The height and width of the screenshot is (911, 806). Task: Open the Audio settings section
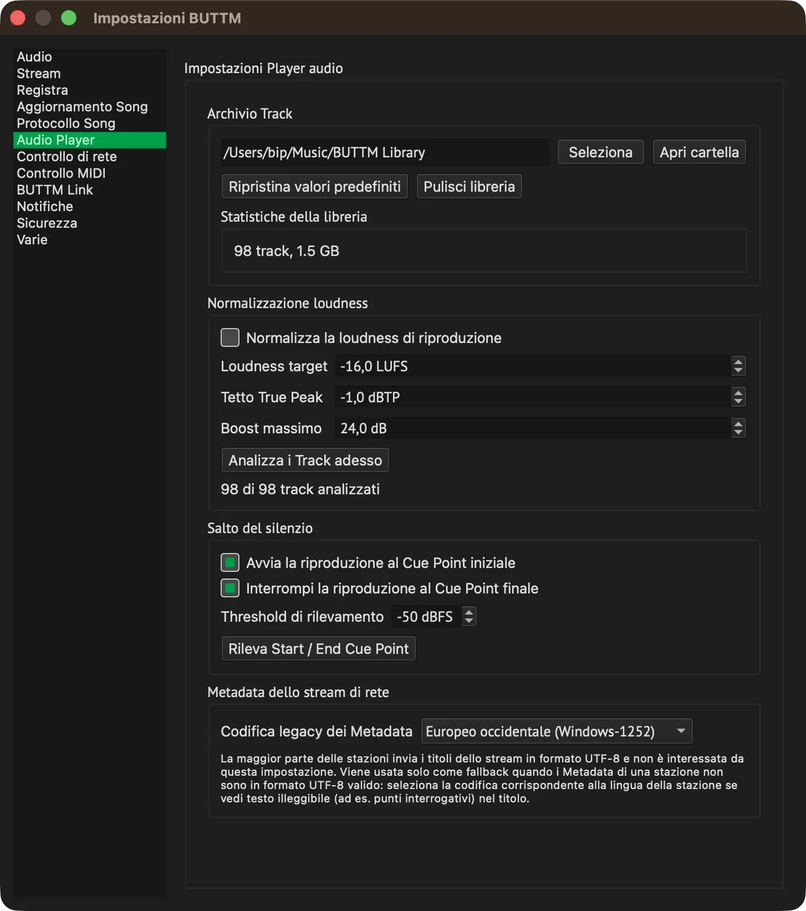click(89, 57)
